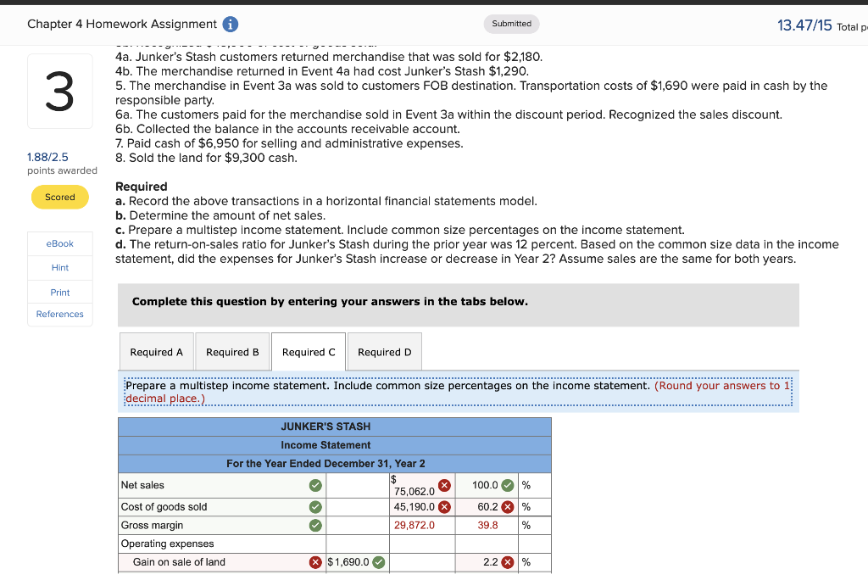Select the Required C tab

[309, 352]
